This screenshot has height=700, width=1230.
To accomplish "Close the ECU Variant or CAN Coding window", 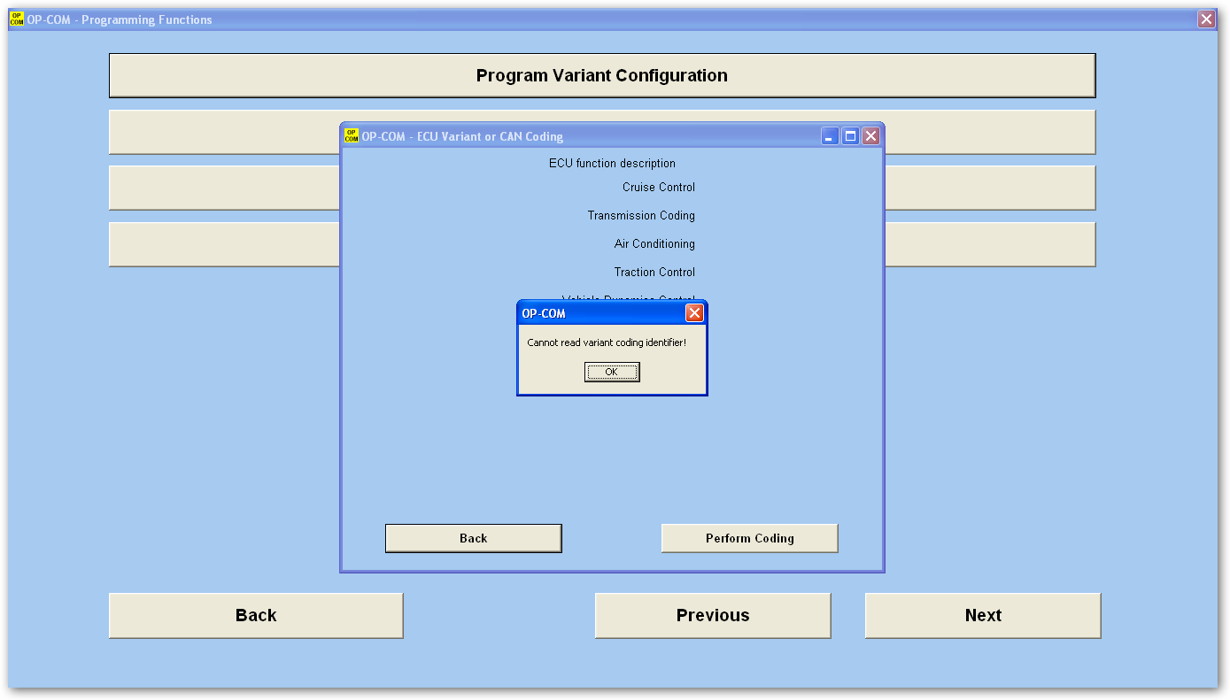I will 870,136.
